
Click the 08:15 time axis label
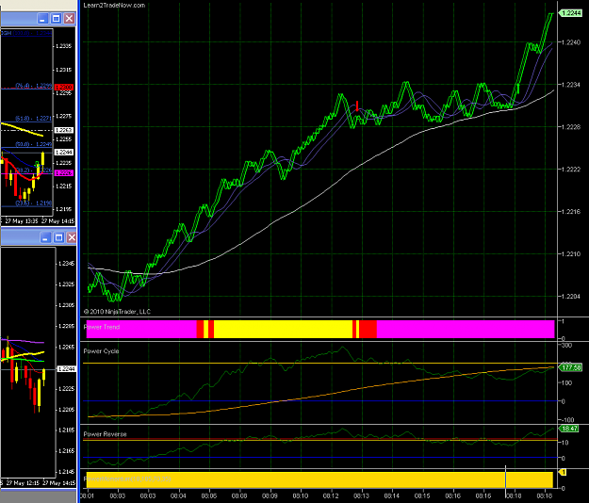click(422, 495)
